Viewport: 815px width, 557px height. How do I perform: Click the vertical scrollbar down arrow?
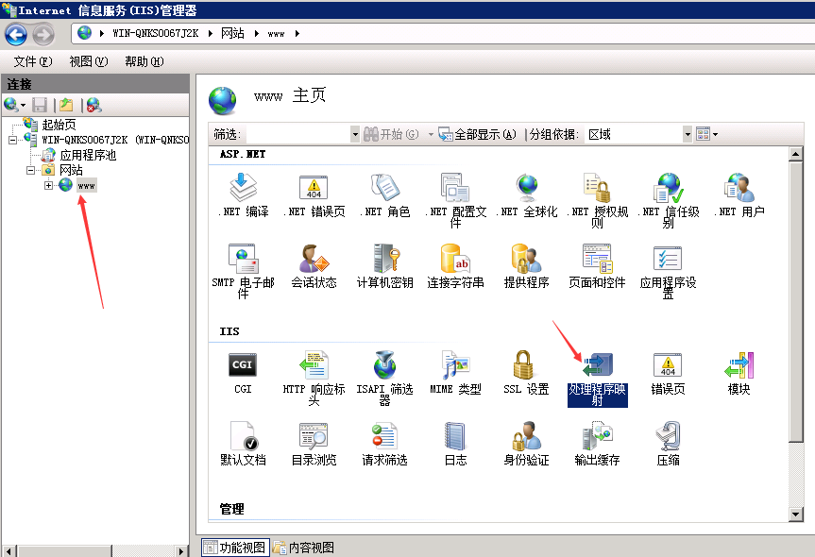coord(796,513)
